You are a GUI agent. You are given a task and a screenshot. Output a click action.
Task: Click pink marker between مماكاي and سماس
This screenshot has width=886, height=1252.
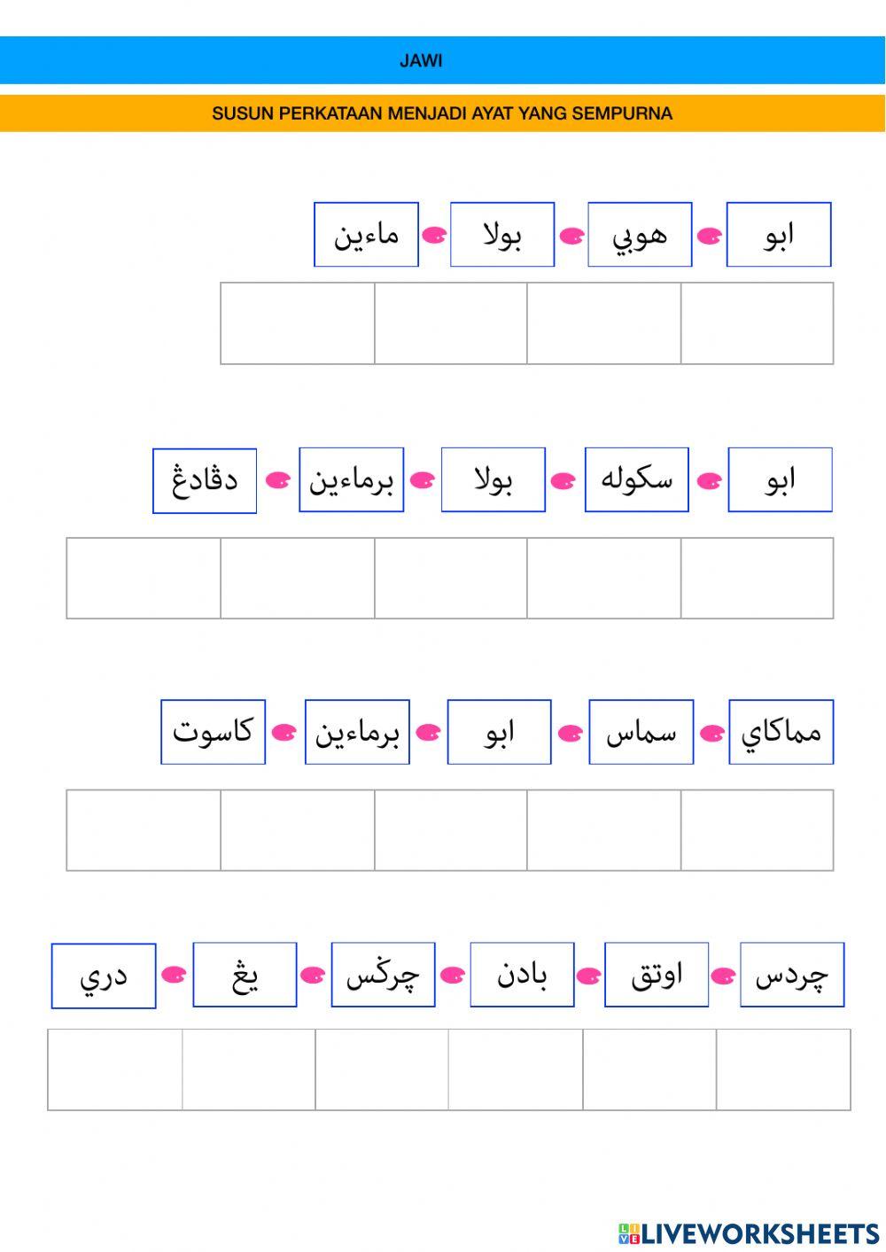coord(712,734)
